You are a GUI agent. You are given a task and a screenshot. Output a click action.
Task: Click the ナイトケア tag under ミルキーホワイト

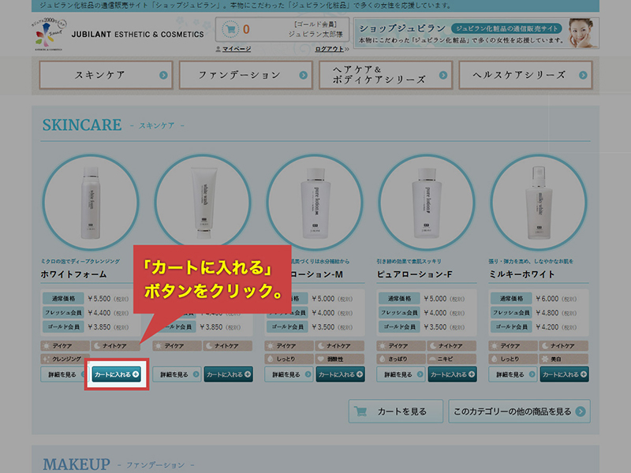pyautogui.click(x=563, y=346)
